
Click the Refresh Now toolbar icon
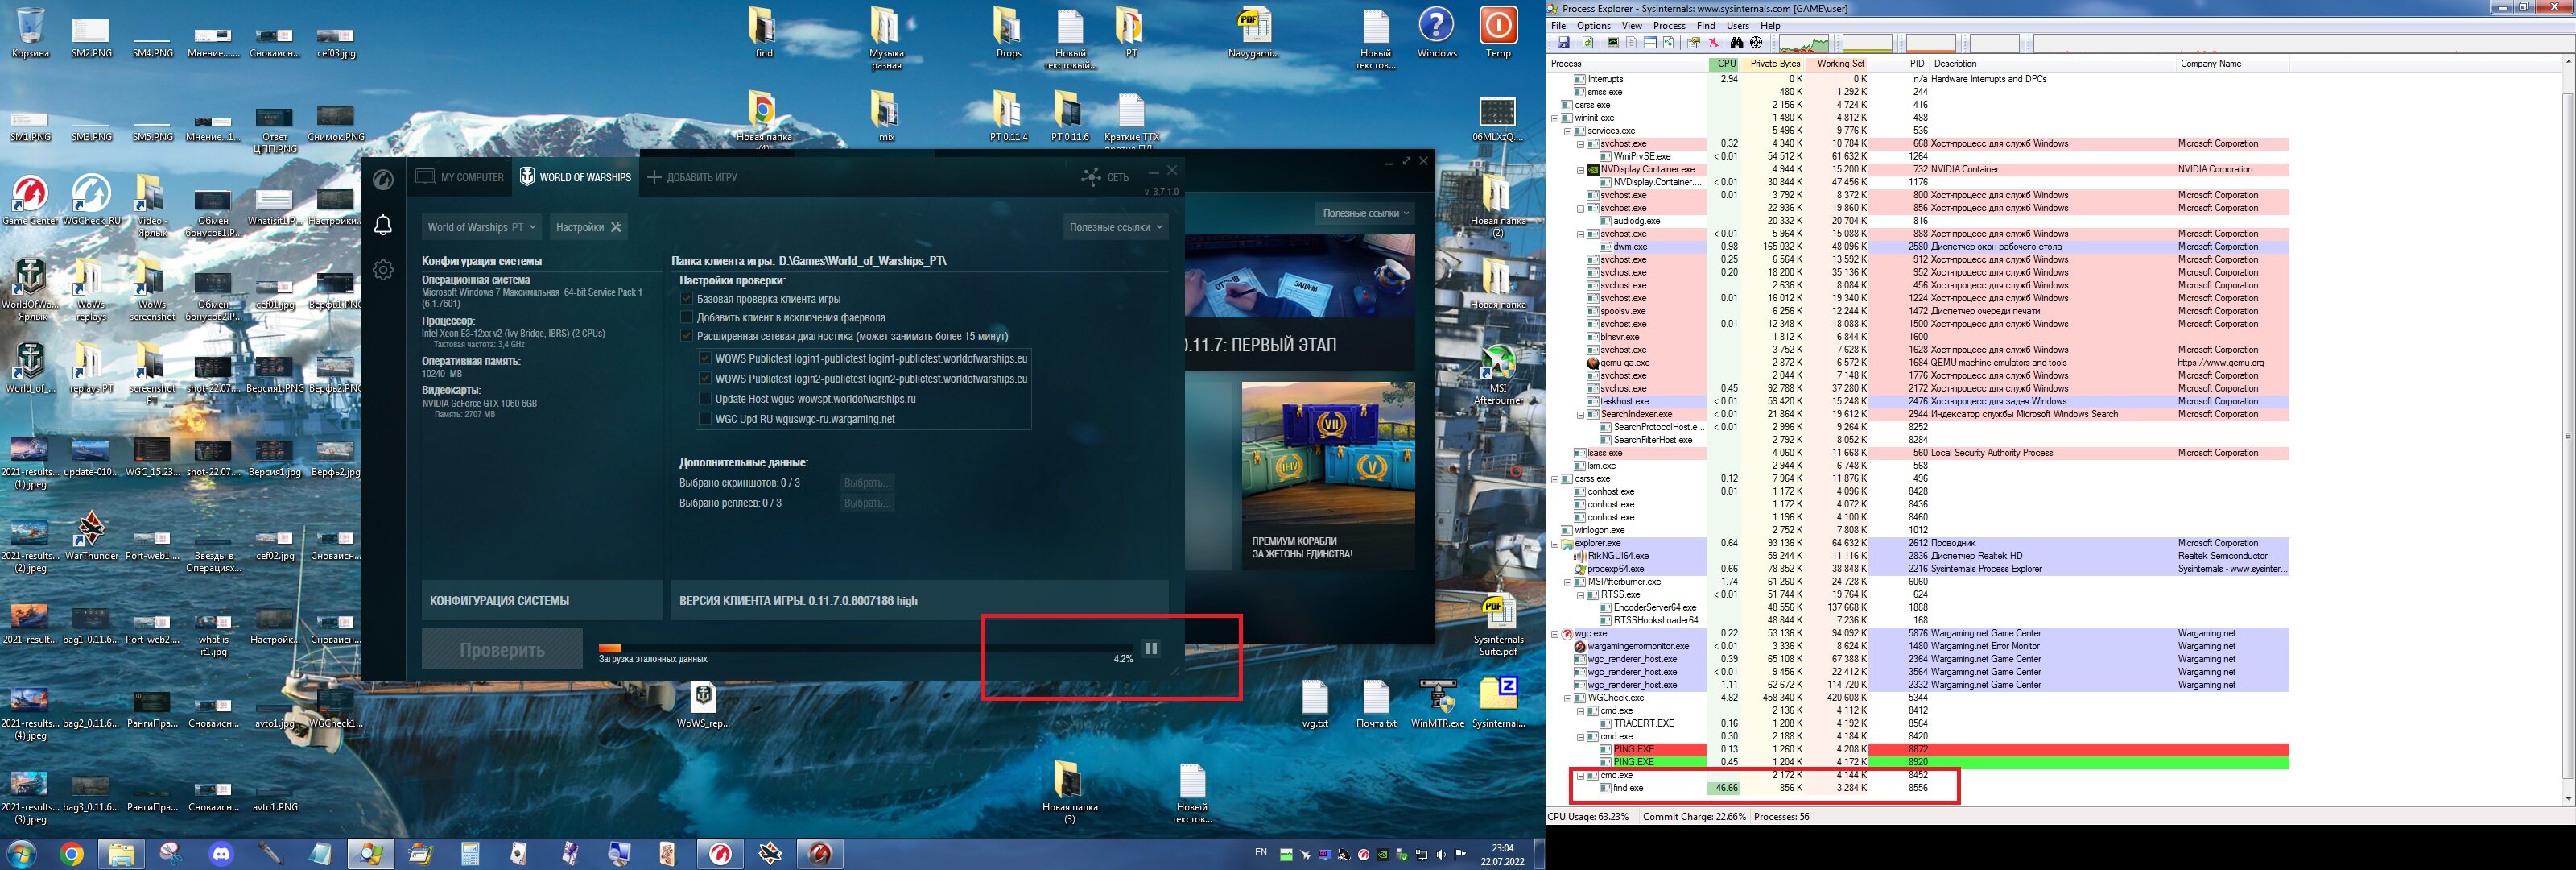pos(1587,43)
